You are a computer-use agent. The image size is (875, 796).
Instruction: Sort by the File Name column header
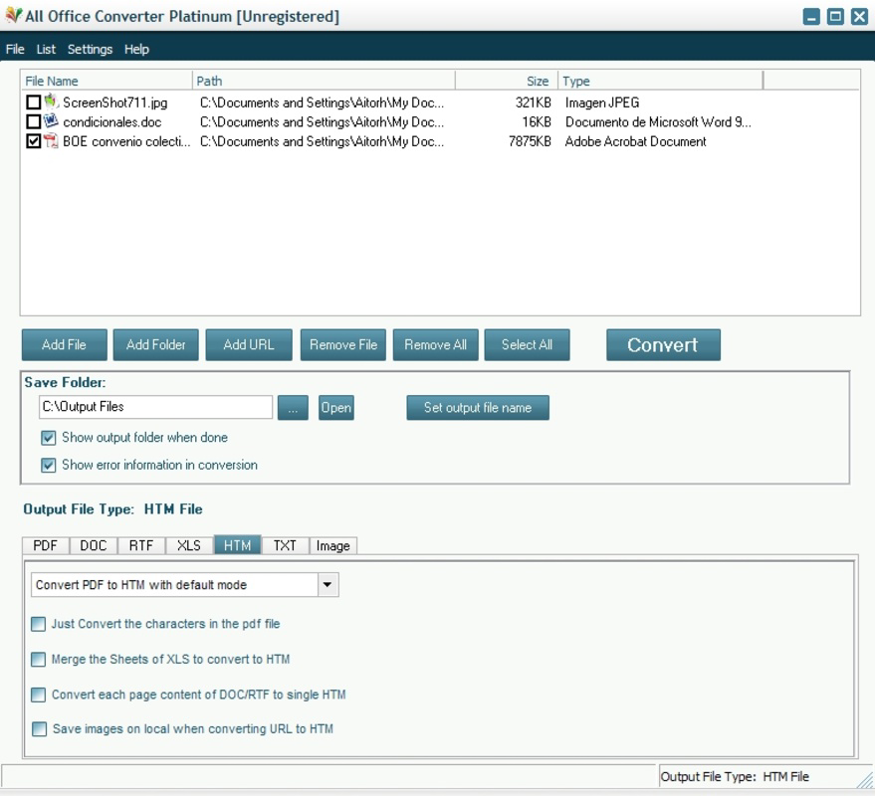[107, 81]
